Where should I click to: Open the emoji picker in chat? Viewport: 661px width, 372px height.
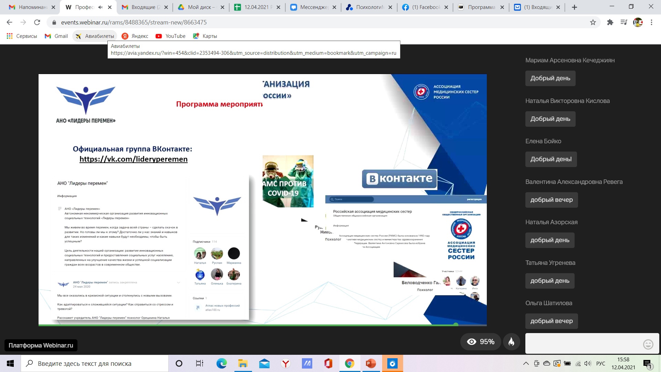(648, 344)
